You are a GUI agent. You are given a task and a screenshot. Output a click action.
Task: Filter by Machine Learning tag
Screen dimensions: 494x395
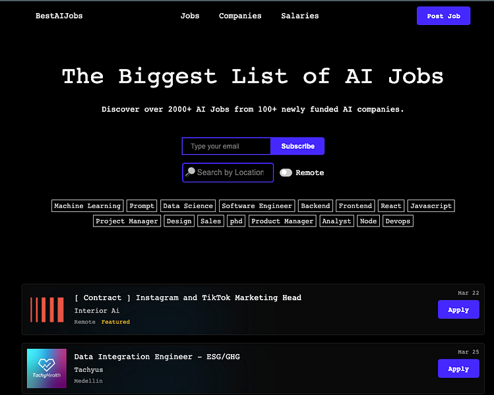click(x=88, y=205)
